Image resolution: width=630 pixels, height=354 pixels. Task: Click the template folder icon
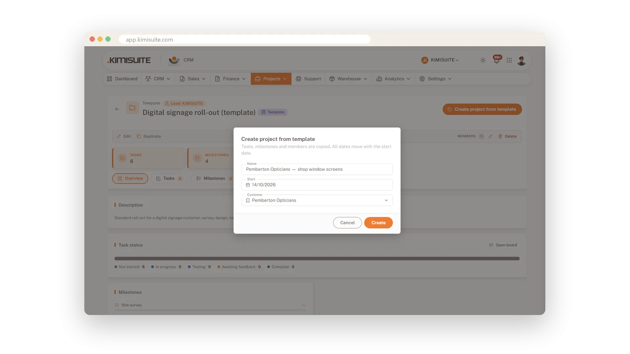point(132,108)
